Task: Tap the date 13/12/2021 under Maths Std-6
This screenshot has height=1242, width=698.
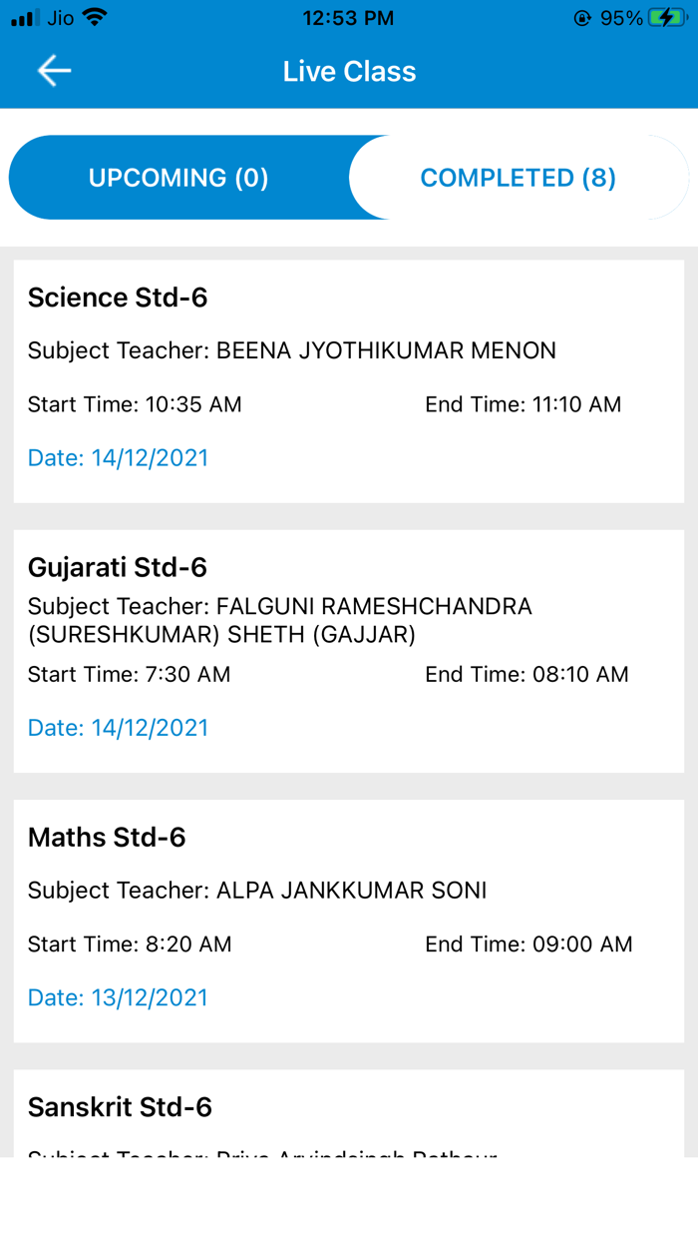Action: 118,996
